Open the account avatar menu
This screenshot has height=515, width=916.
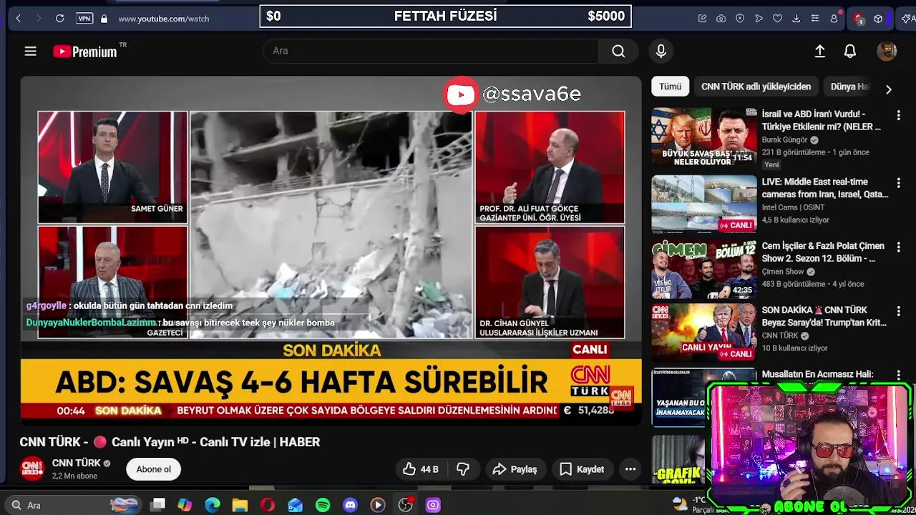[887, 51]
